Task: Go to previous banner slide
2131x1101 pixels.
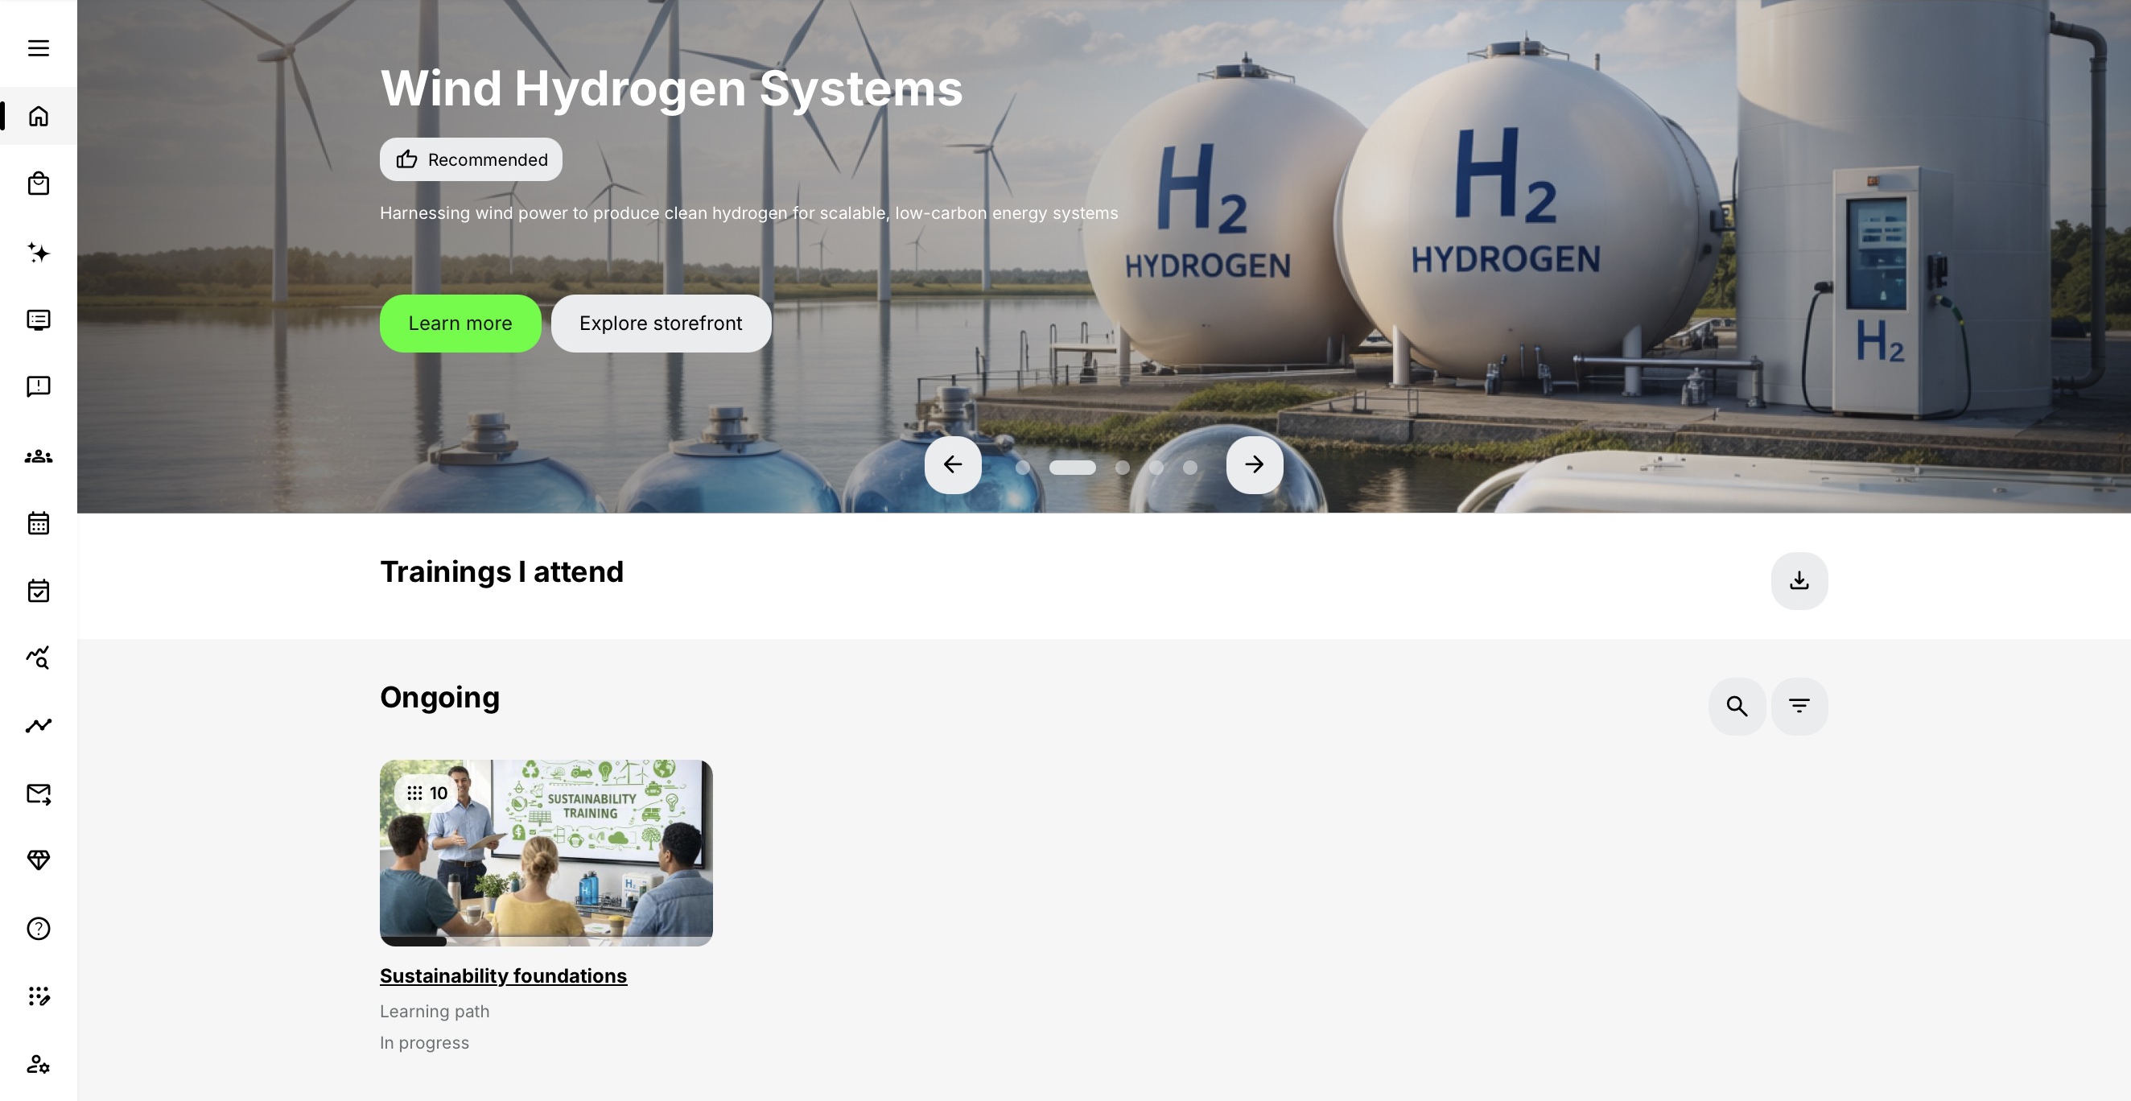Action: (x=953, y=465)
